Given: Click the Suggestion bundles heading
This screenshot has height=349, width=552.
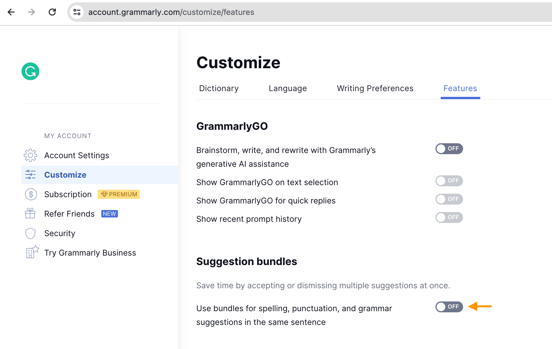Looking at the screenshot, I should coord(246,261).
